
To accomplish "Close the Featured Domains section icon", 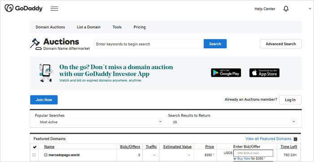I will pos(295,139).
